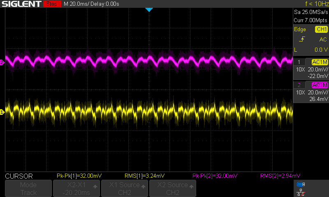Click the magenta channel 2 ground marker
Image resolution: width=329 pixels, height=197 pixels.
click(x=2, y=62)
